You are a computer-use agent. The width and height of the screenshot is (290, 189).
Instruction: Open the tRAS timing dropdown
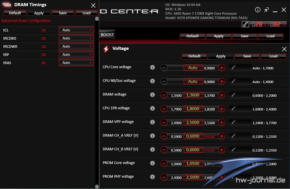tap(76, 63)
